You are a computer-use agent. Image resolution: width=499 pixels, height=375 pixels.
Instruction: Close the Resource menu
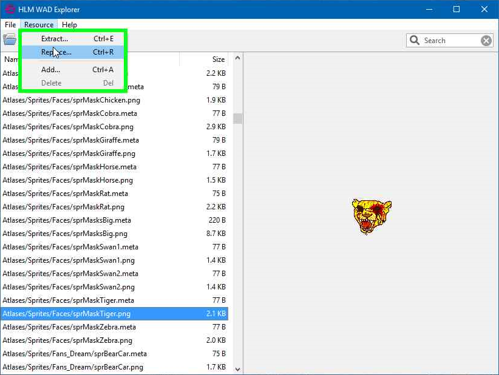39,25
